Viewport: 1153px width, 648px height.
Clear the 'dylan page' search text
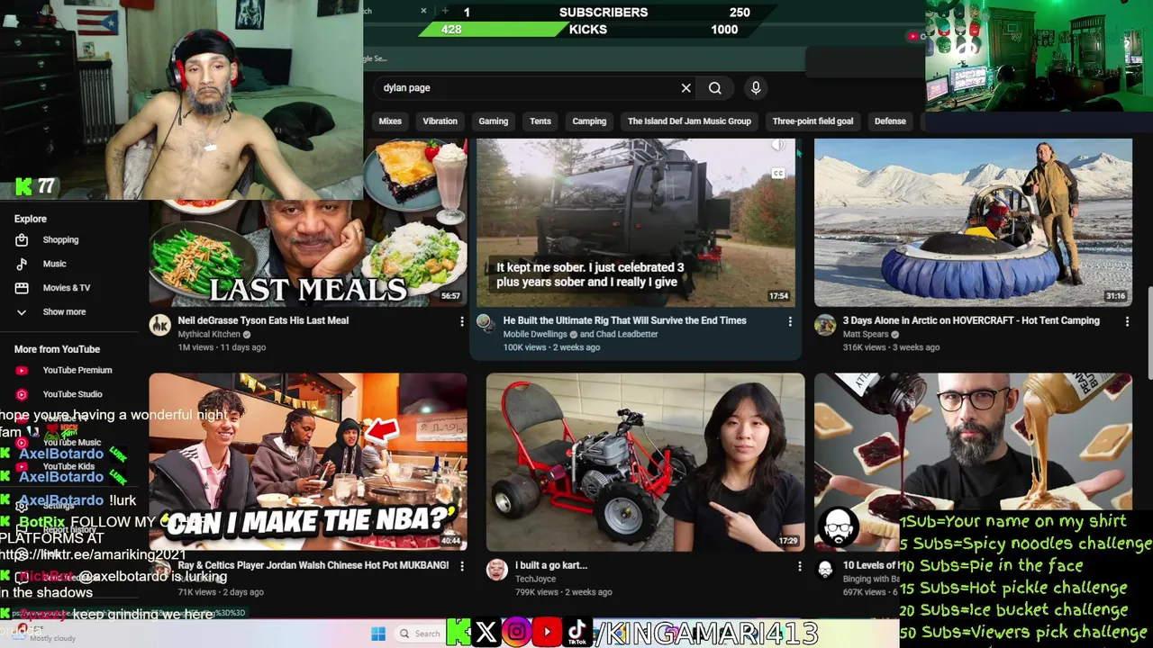coord(685,88)
